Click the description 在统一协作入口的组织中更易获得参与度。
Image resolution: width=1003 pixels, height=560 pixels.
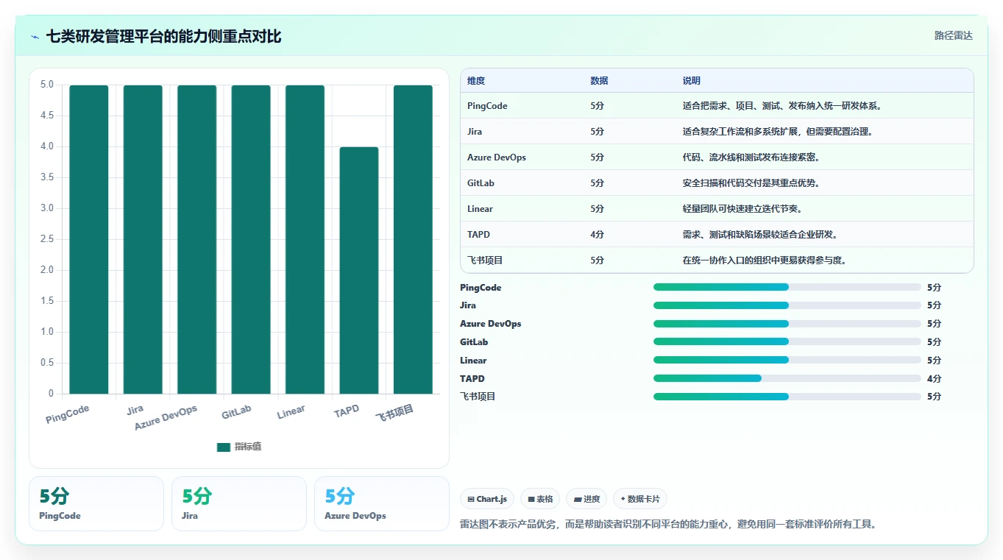765,260
